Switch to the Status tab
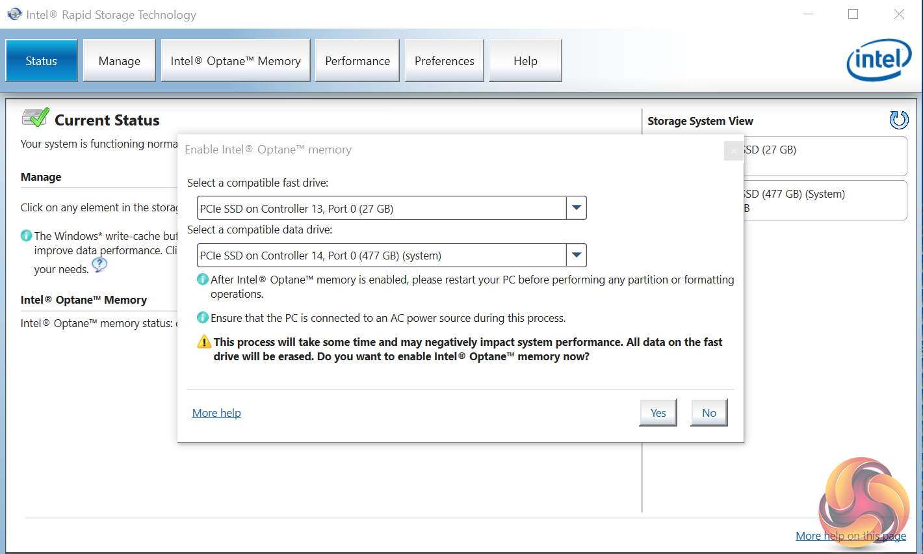 point(42,60)
